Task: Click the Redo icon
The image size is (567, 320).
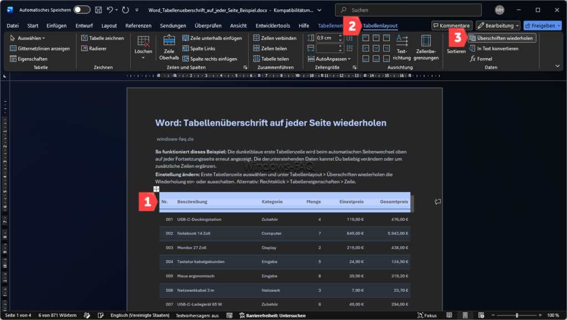Action: 126,10
